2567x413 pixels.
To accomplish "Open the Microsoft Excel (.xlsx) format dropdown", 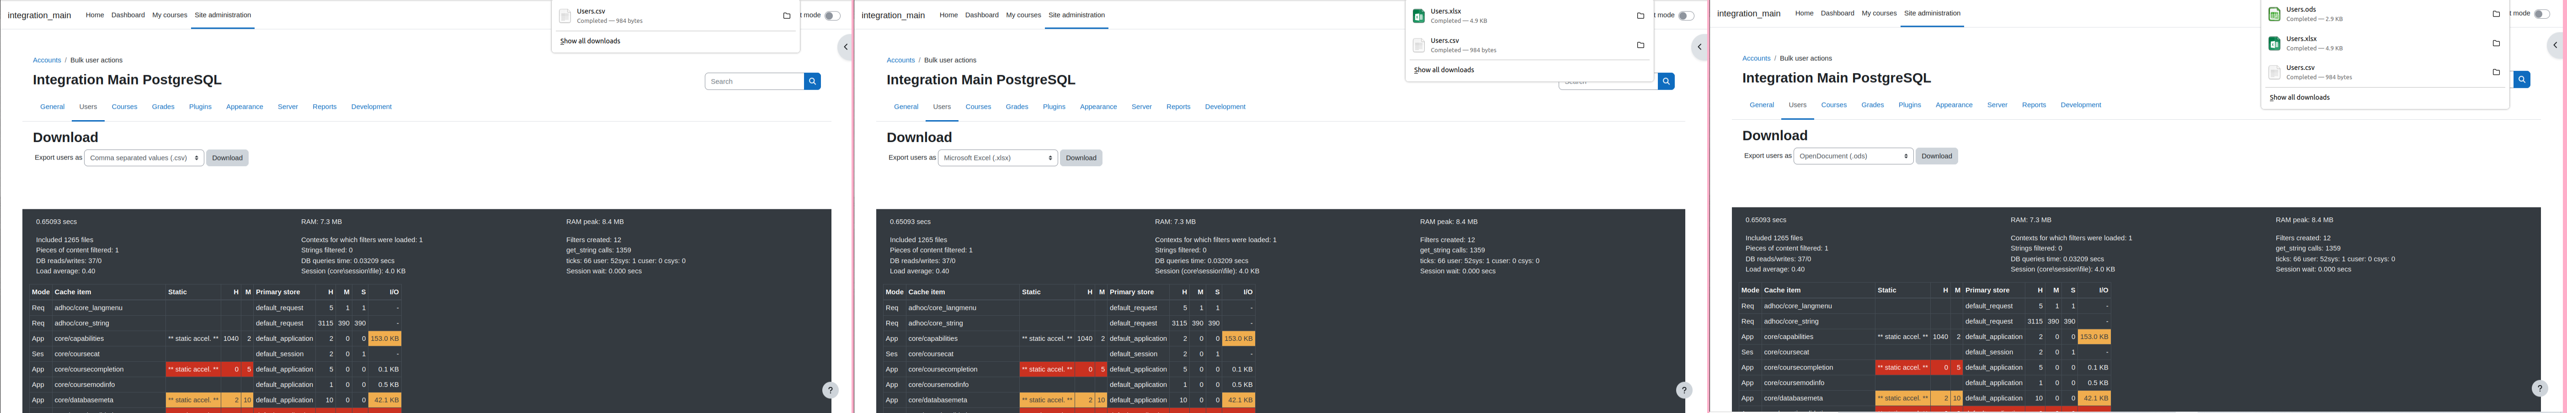I will tap(998, 158).
